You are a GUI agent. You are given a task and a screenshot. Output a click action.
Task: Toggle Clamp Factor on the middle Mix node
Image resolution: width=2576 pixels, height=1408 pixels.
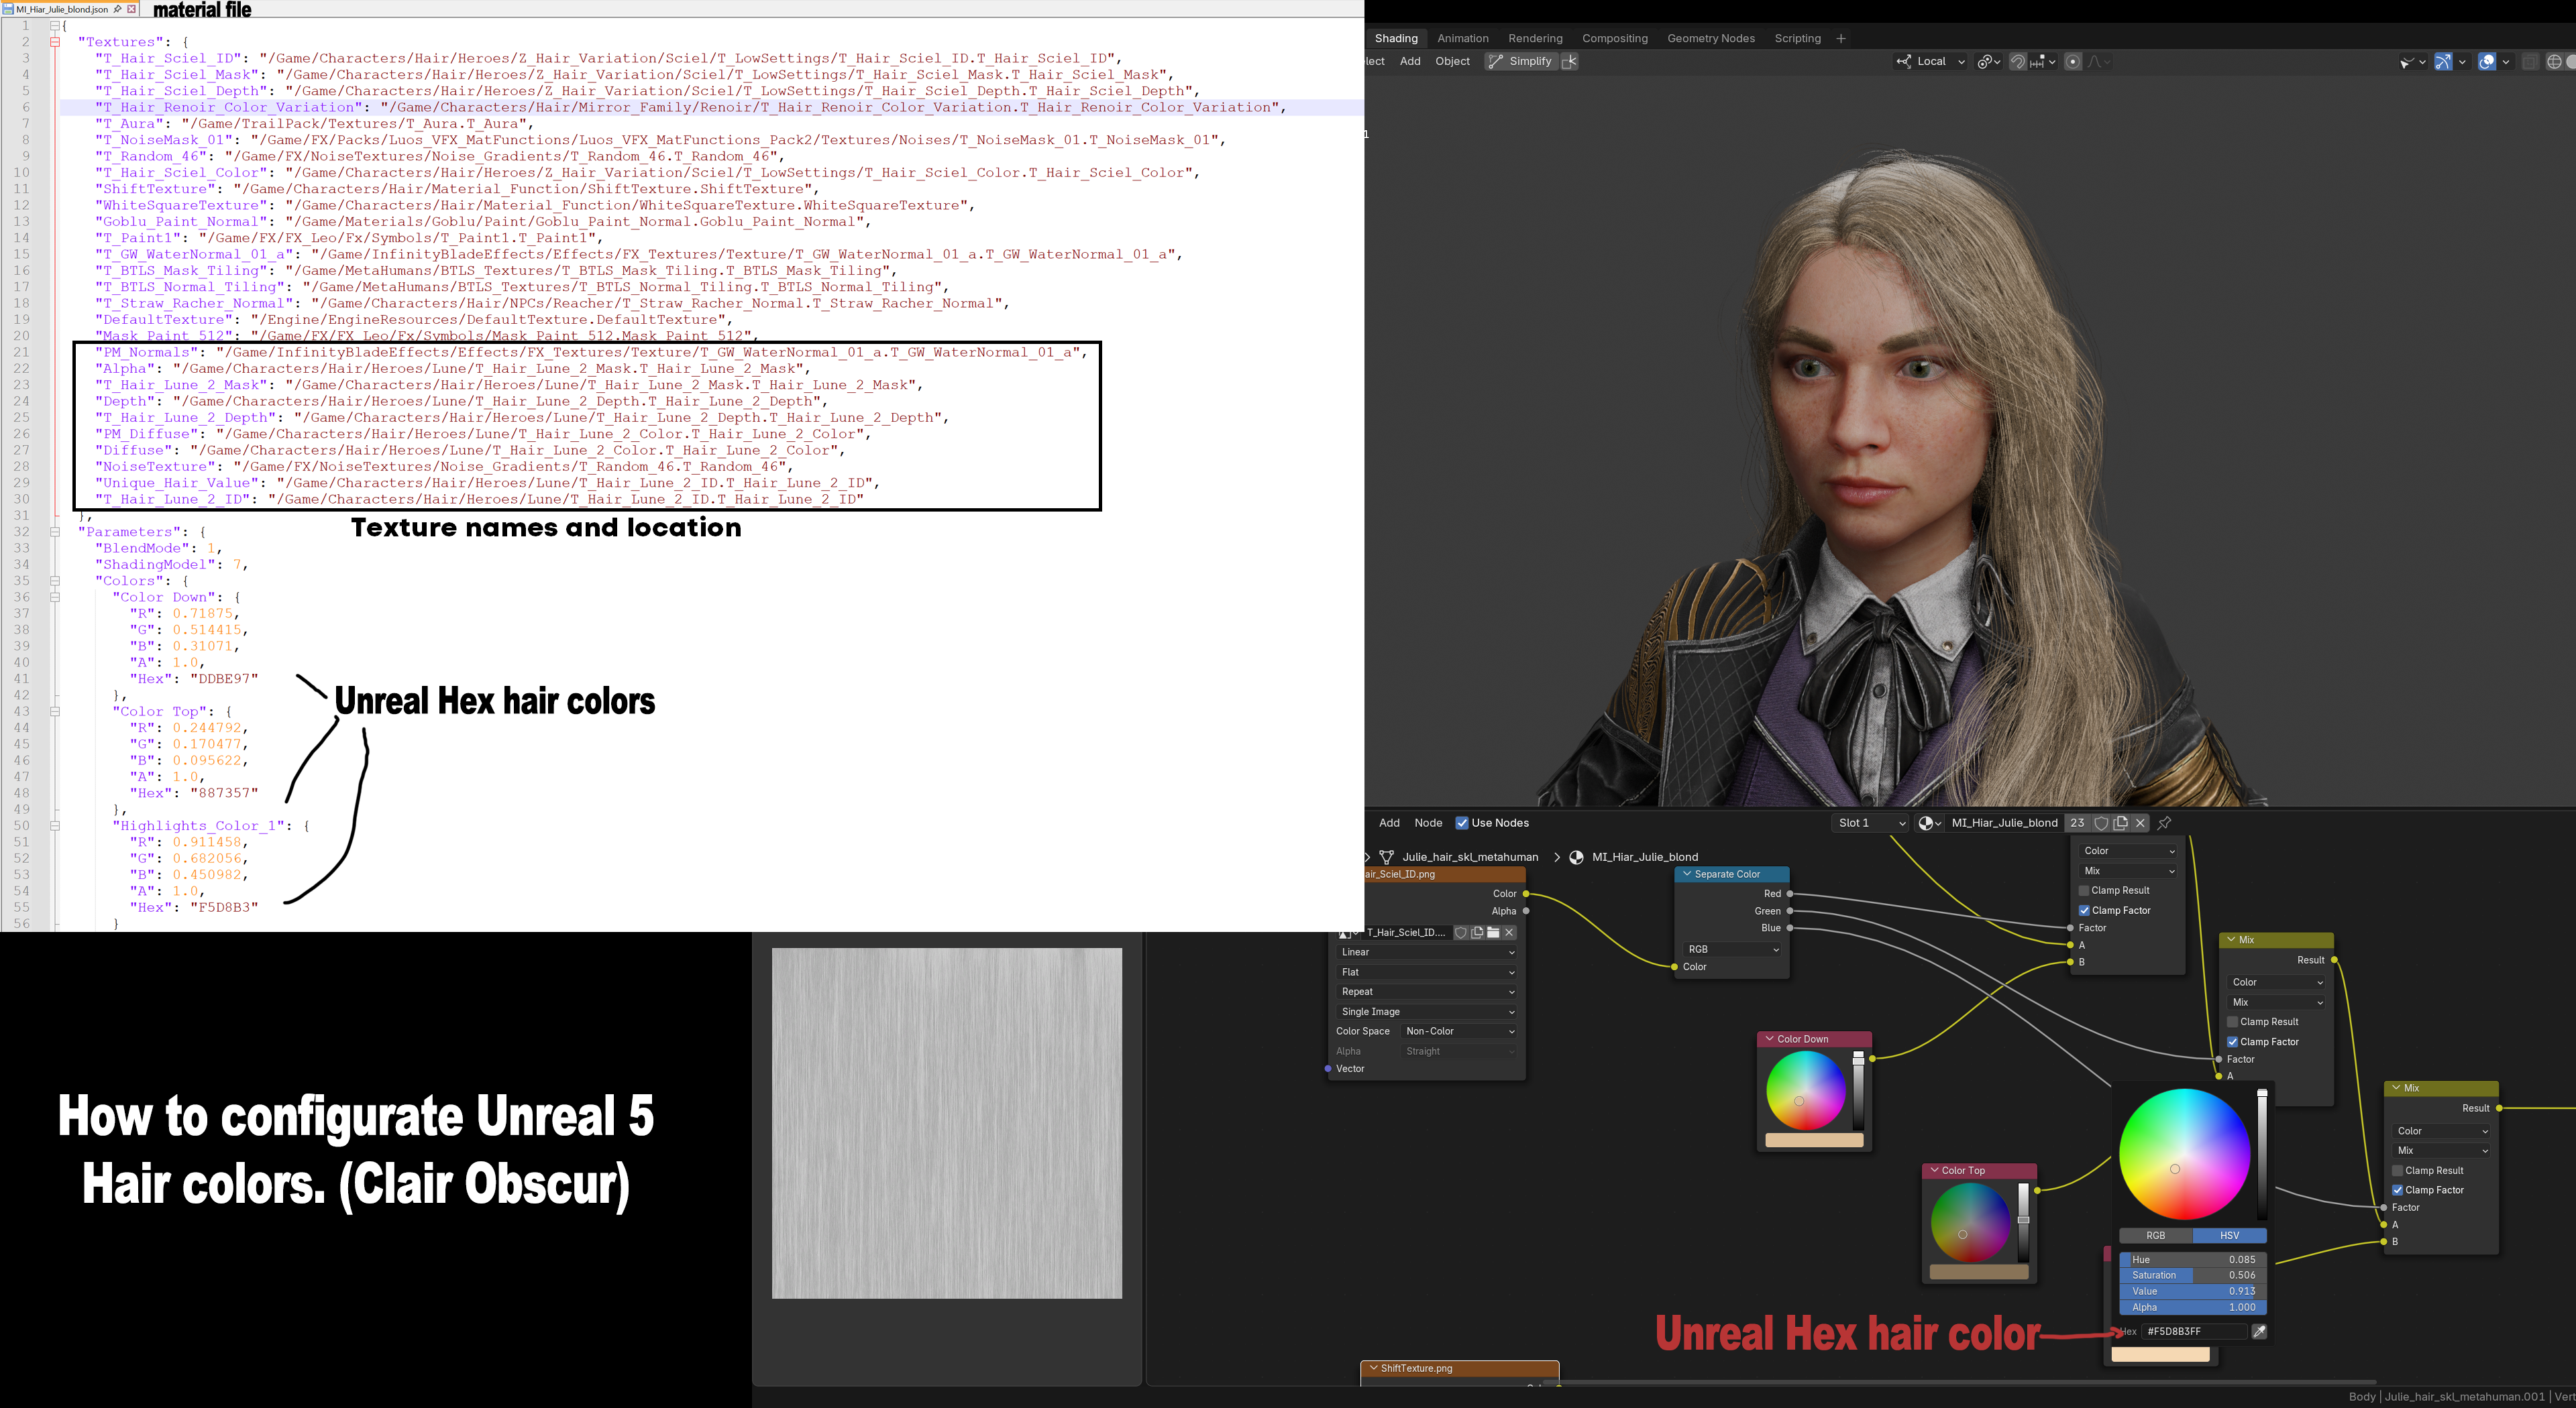[x=2233, y=1043]
